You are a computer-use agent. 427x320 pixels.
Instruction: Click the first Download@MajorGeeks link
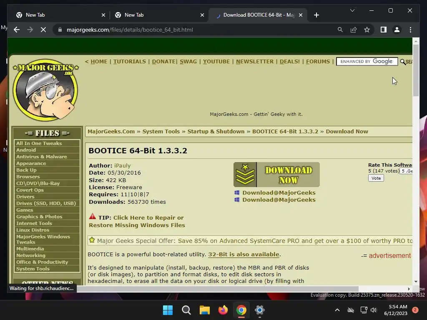click(279, 192)
